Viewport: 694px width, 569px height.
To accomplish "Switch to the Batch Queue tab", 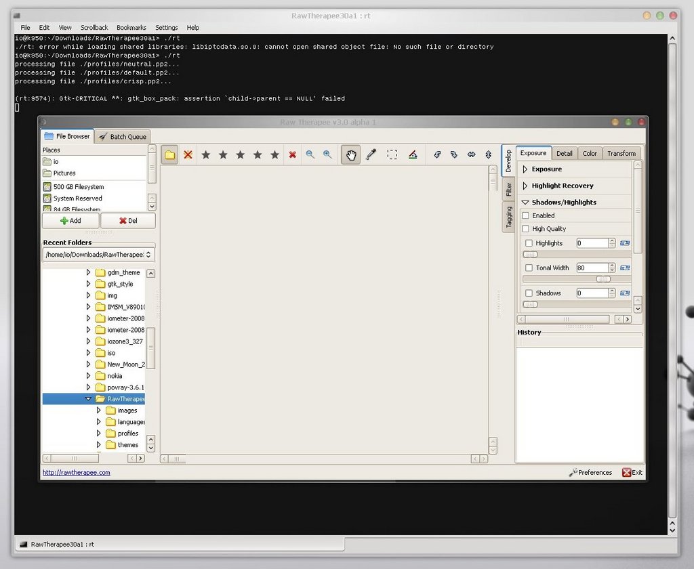I will pyautogui.click(x=123, y=136).
